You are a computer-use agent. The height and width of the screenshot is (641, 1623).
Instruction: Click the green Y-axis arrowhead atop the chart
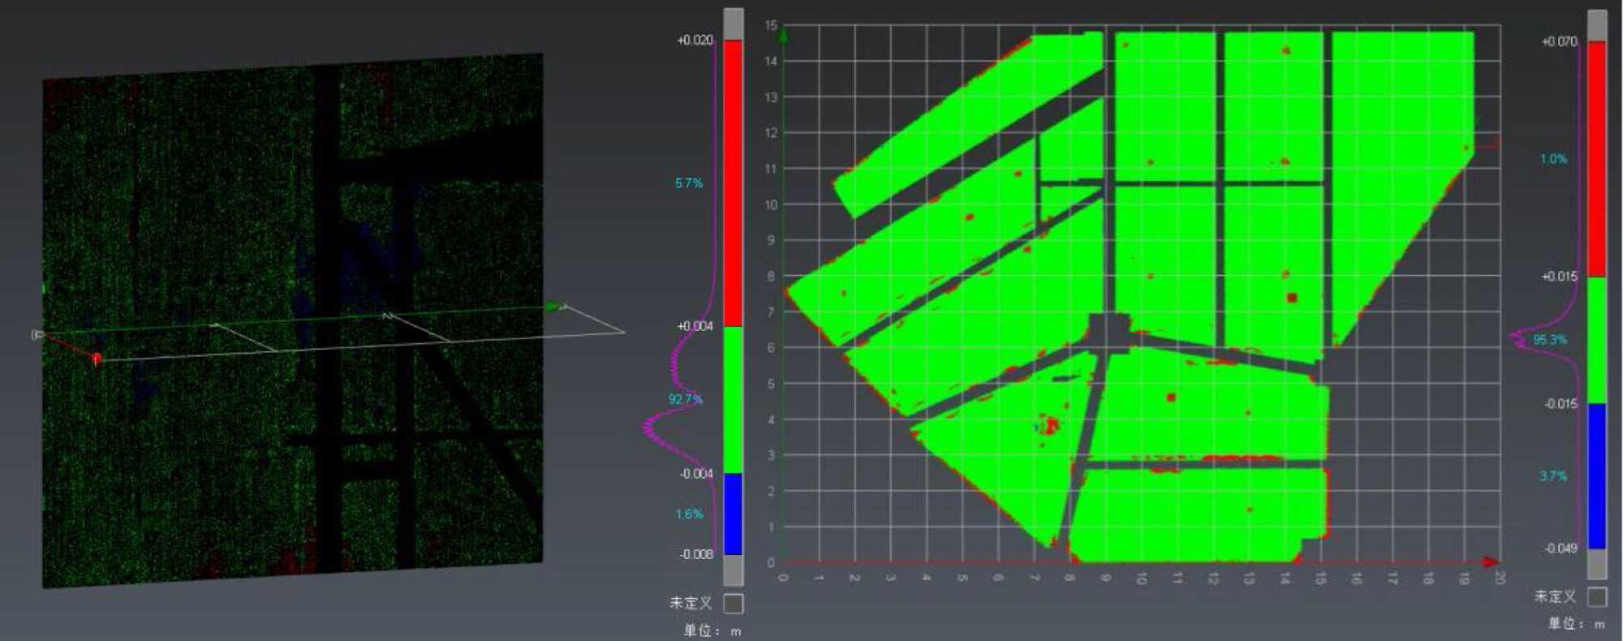(783, 32)
